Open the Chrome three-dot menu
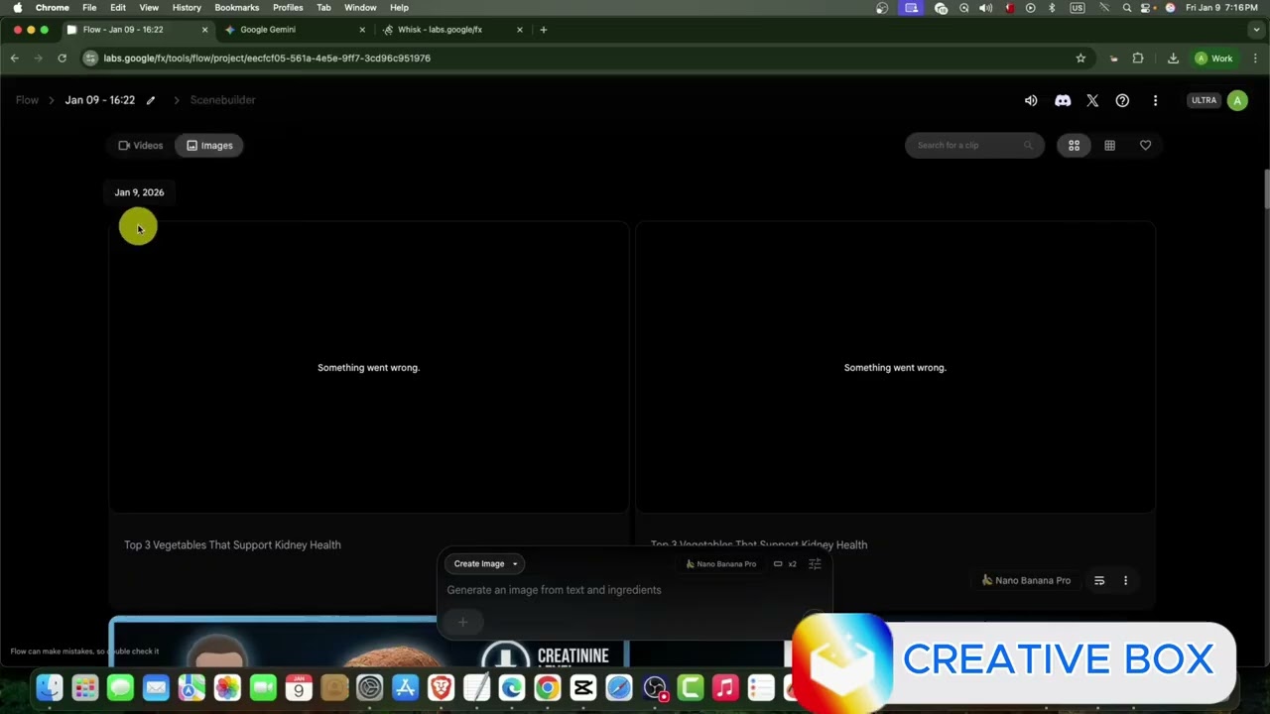Screen dimensions: 1270x714 1256,59
